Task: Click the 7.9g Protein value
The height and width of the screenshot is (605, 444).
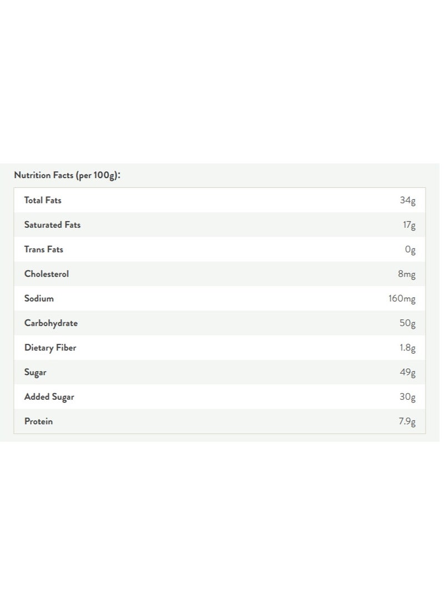Action: (x=407, y=421)
